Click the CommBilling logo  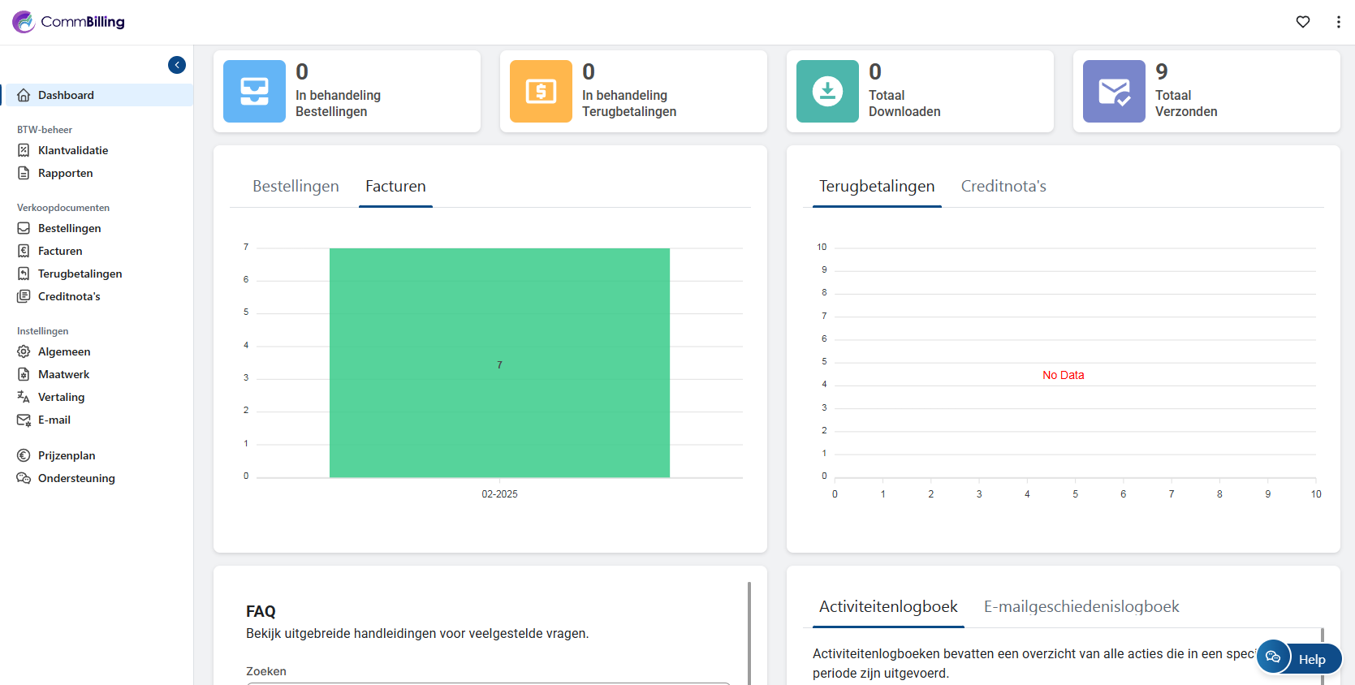click(69, 22)
